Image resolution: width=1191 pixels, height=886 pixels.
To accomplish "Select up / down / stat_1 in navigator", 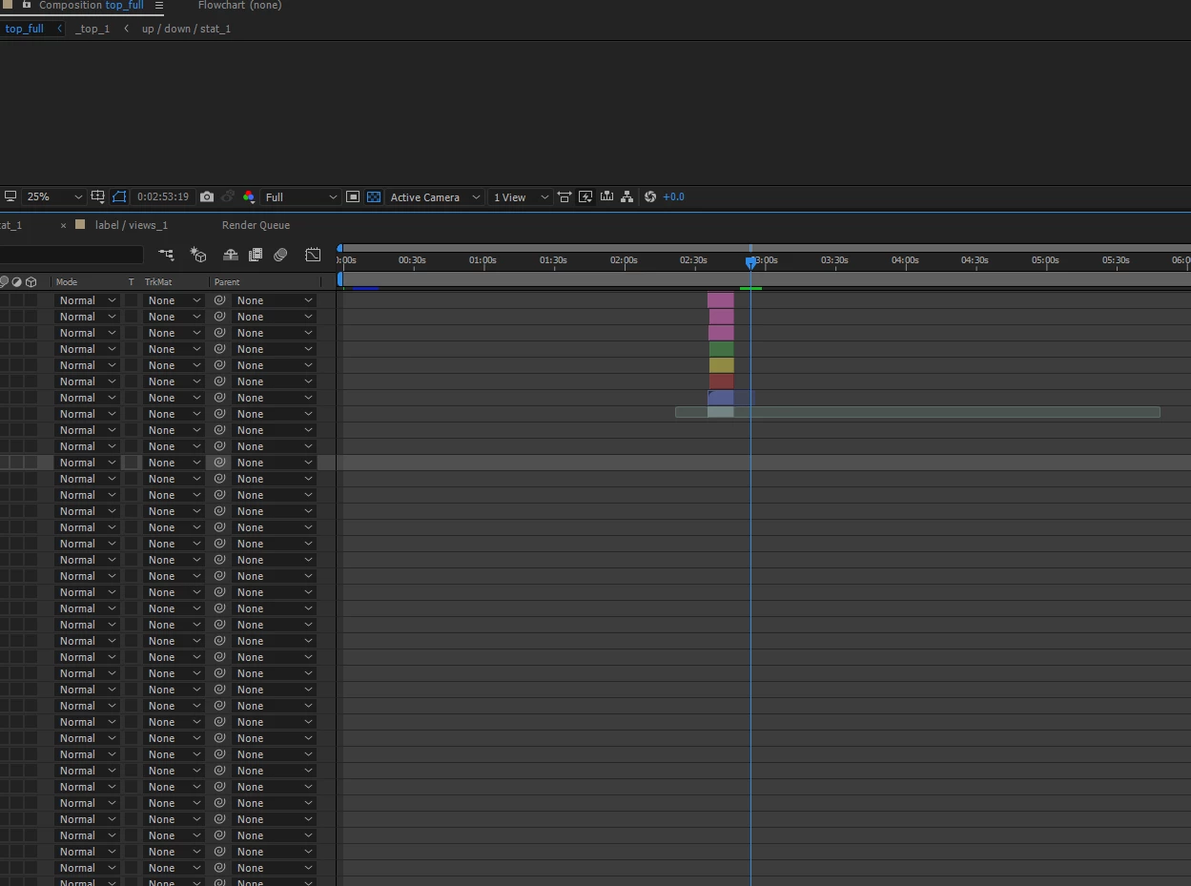I will [186, 29].
